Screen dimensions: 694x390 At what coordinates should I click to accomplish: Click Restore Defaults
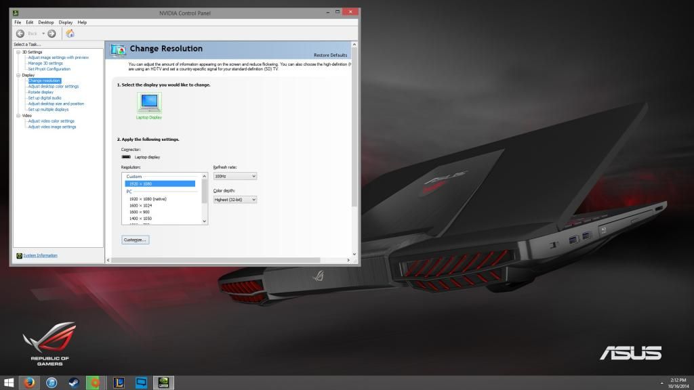330,56
